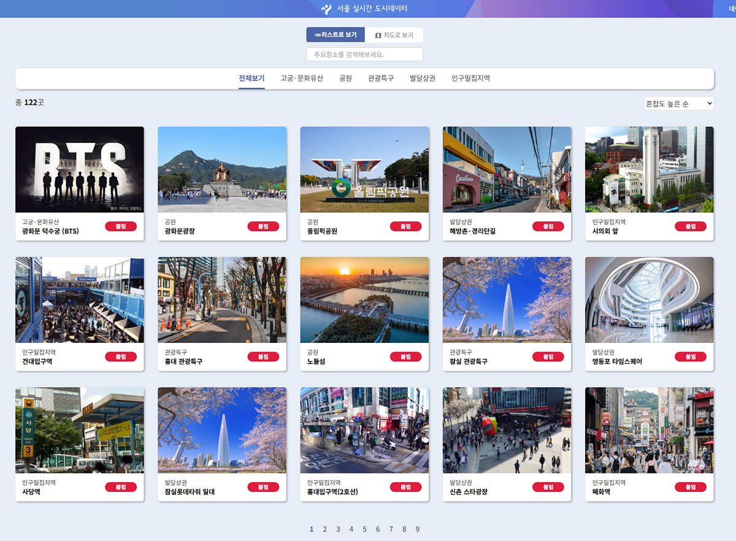736x541 pixels.
Task: Select the 공원 category tab
Action: [345, 79]
